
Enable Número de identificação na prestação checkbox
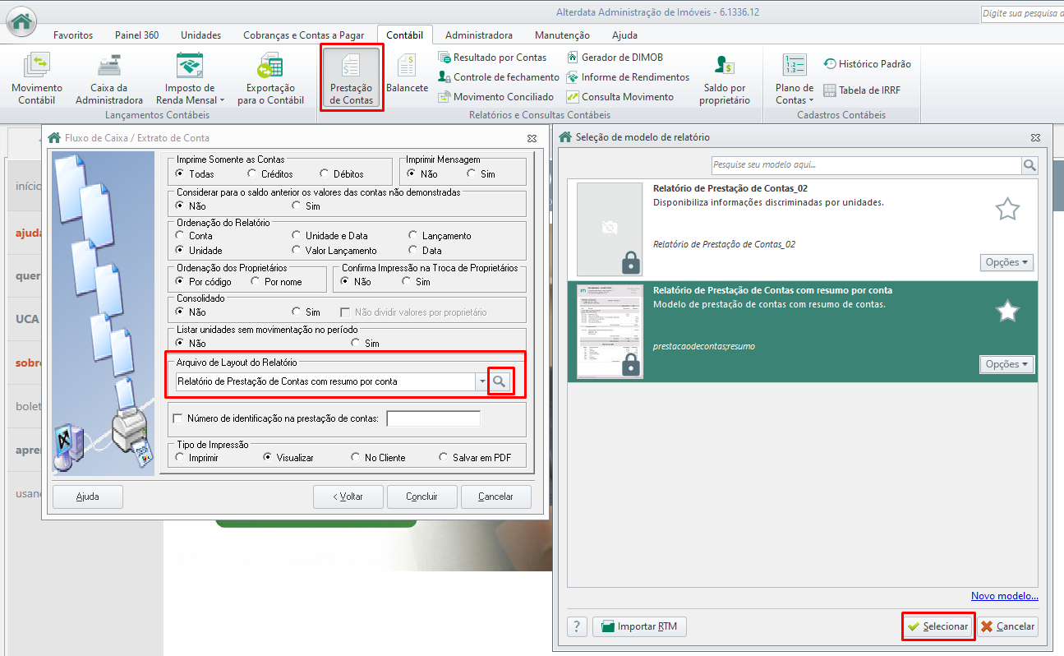click(178, 418)
